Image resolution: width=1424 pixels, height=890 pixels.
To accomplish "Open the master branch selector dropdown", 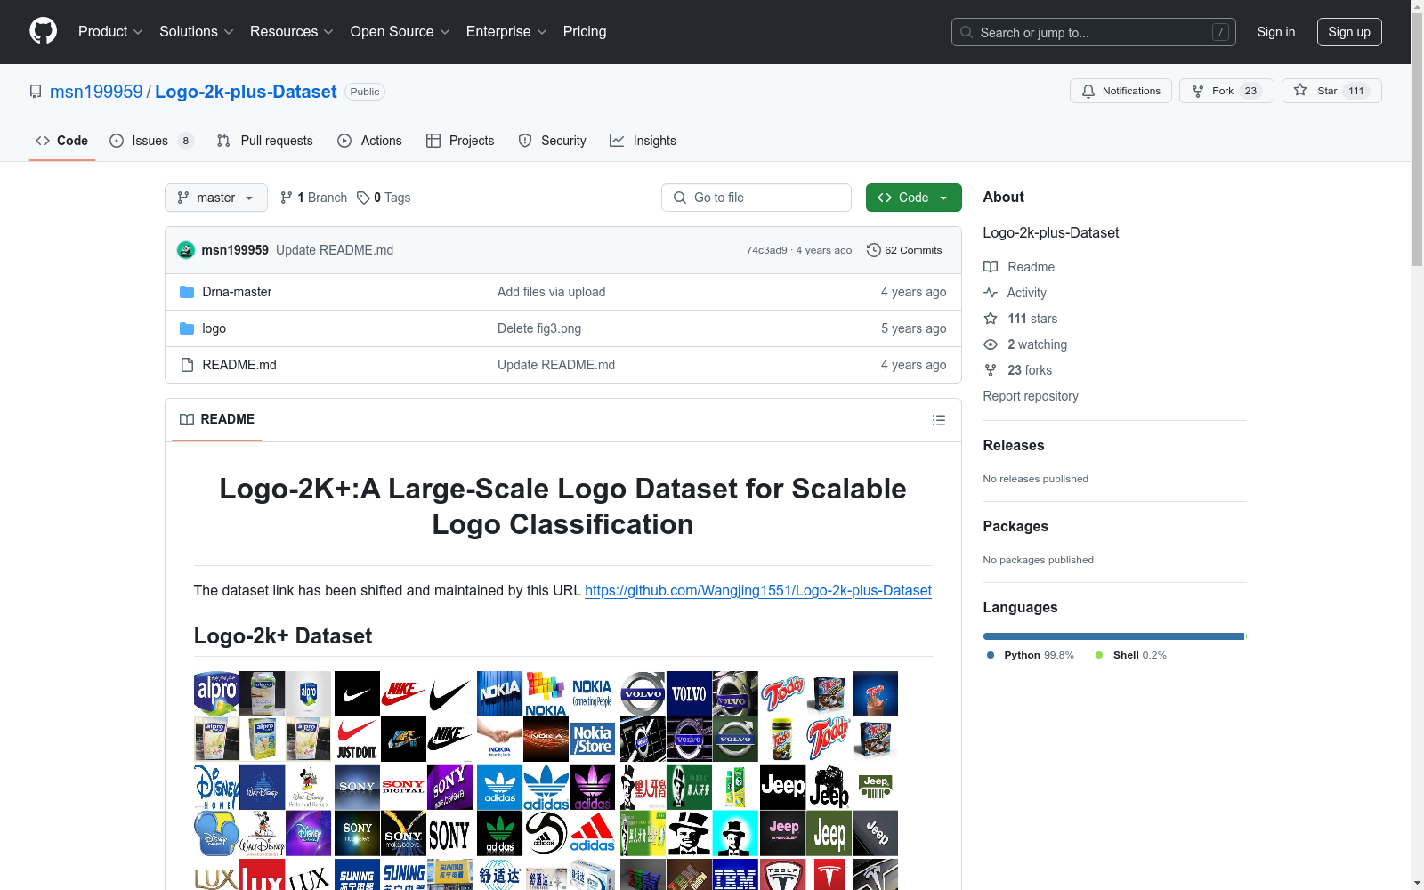I will pyautogui.click(x=216, y=198).
